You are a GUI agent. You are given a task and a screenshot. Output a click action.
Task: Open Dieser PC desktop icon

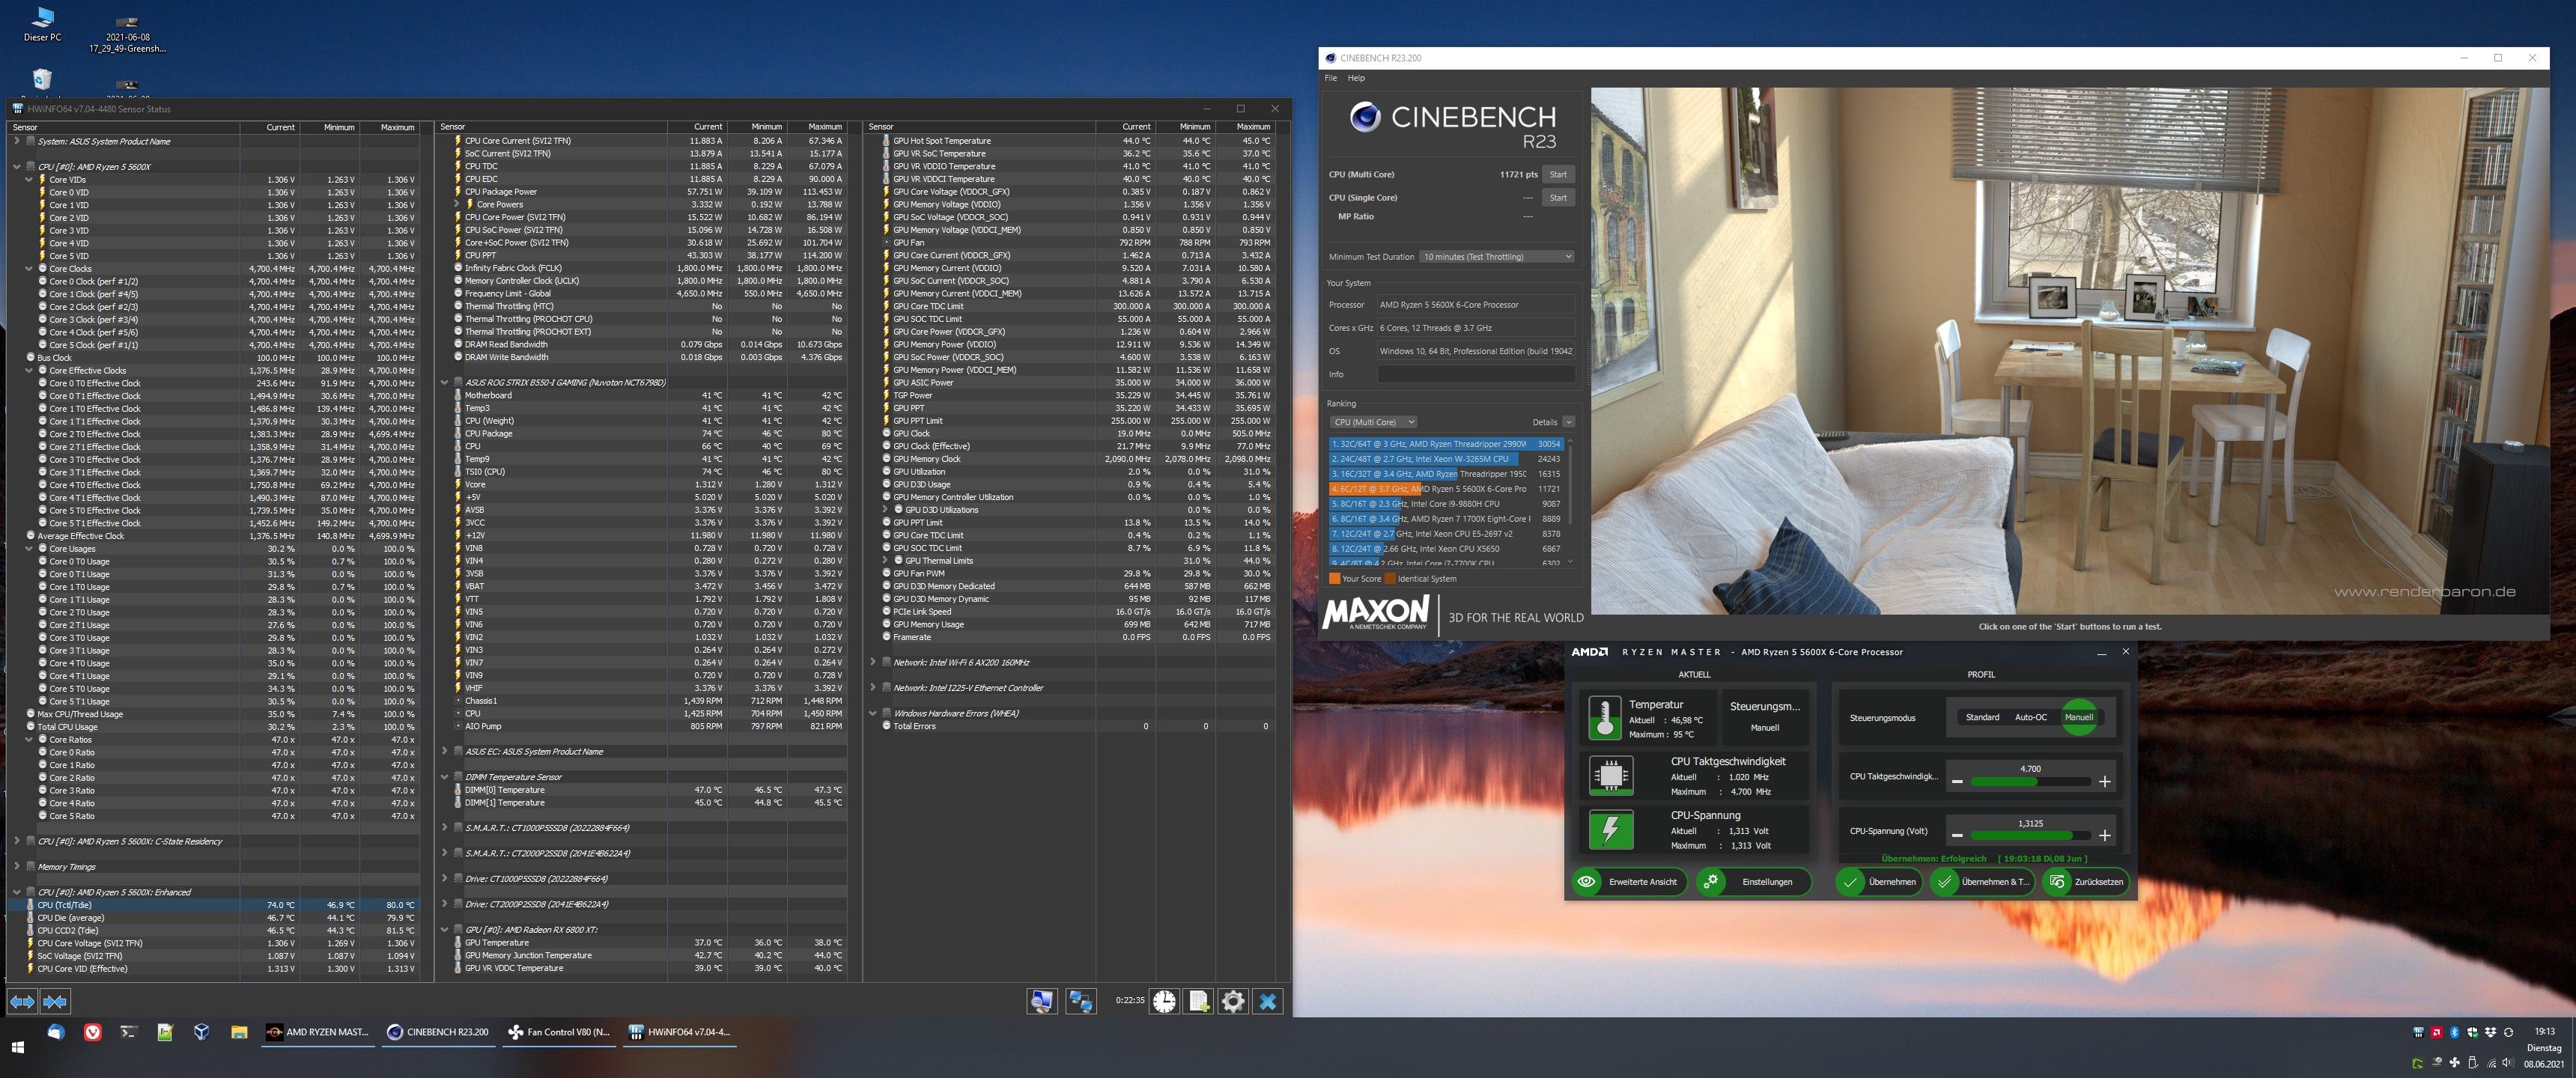pyautogui.click(x=42, y=25)
